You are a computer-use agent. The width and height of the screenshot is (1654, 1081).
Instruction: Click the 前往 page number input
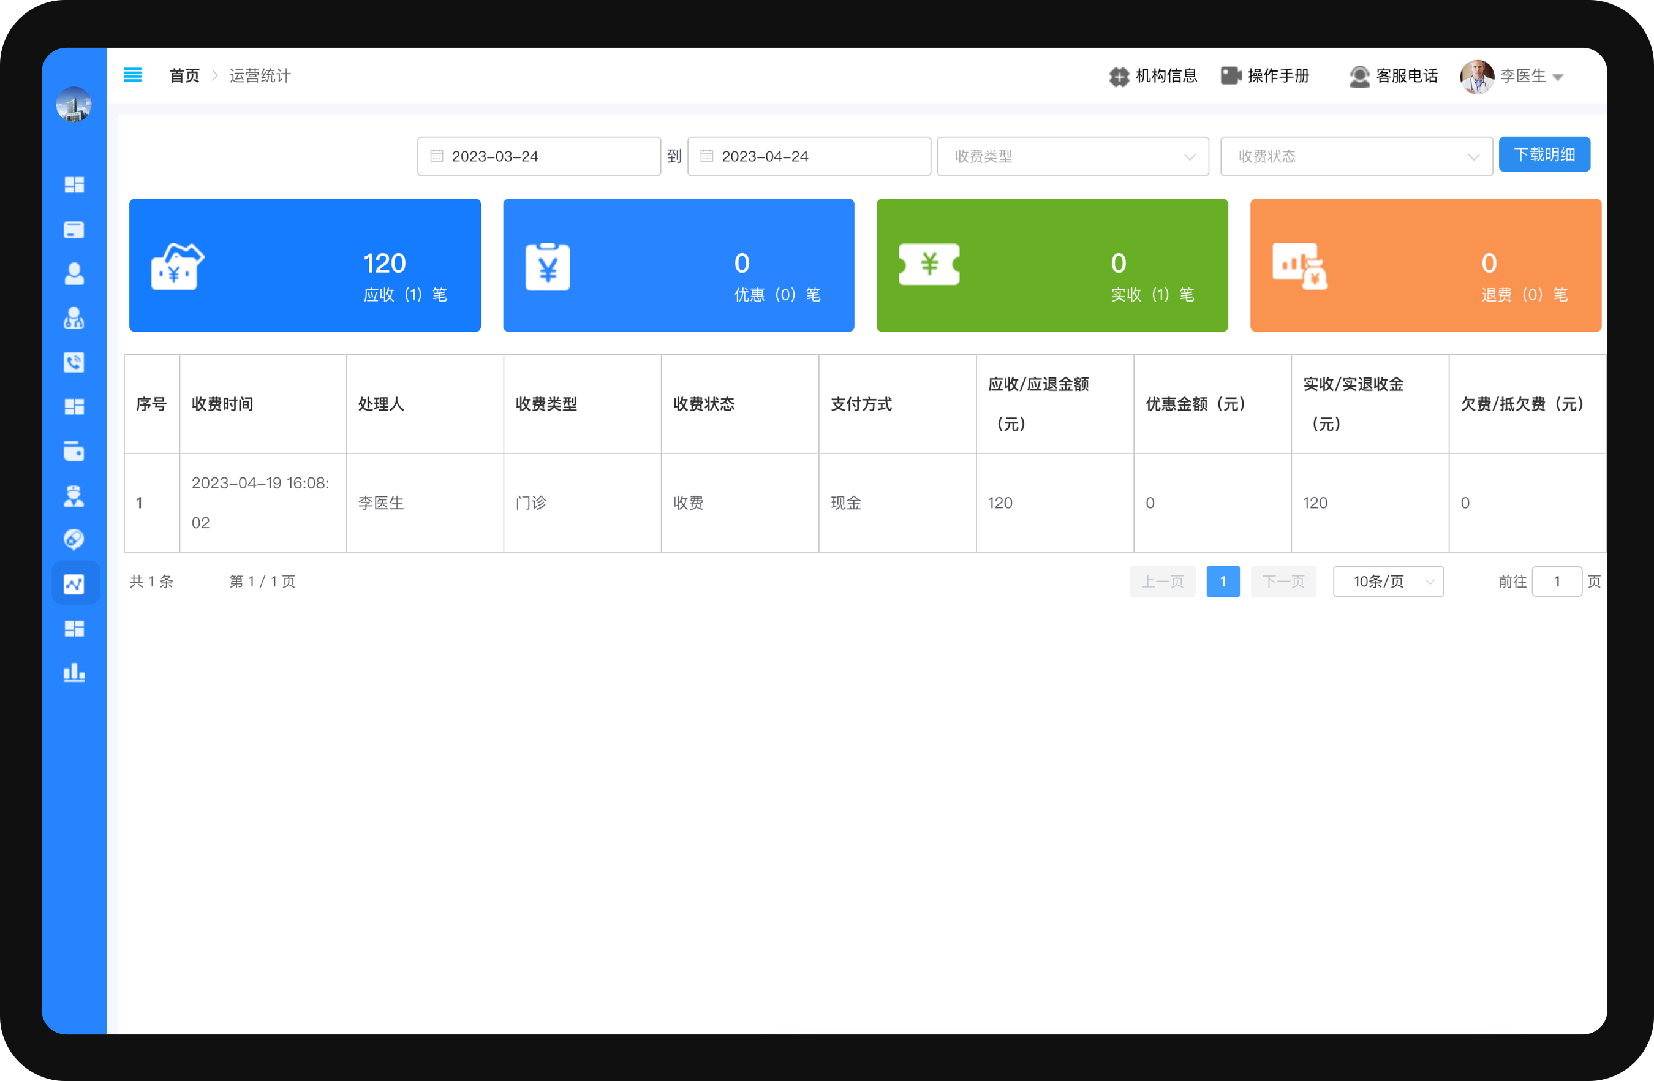tap(1556, 581)
